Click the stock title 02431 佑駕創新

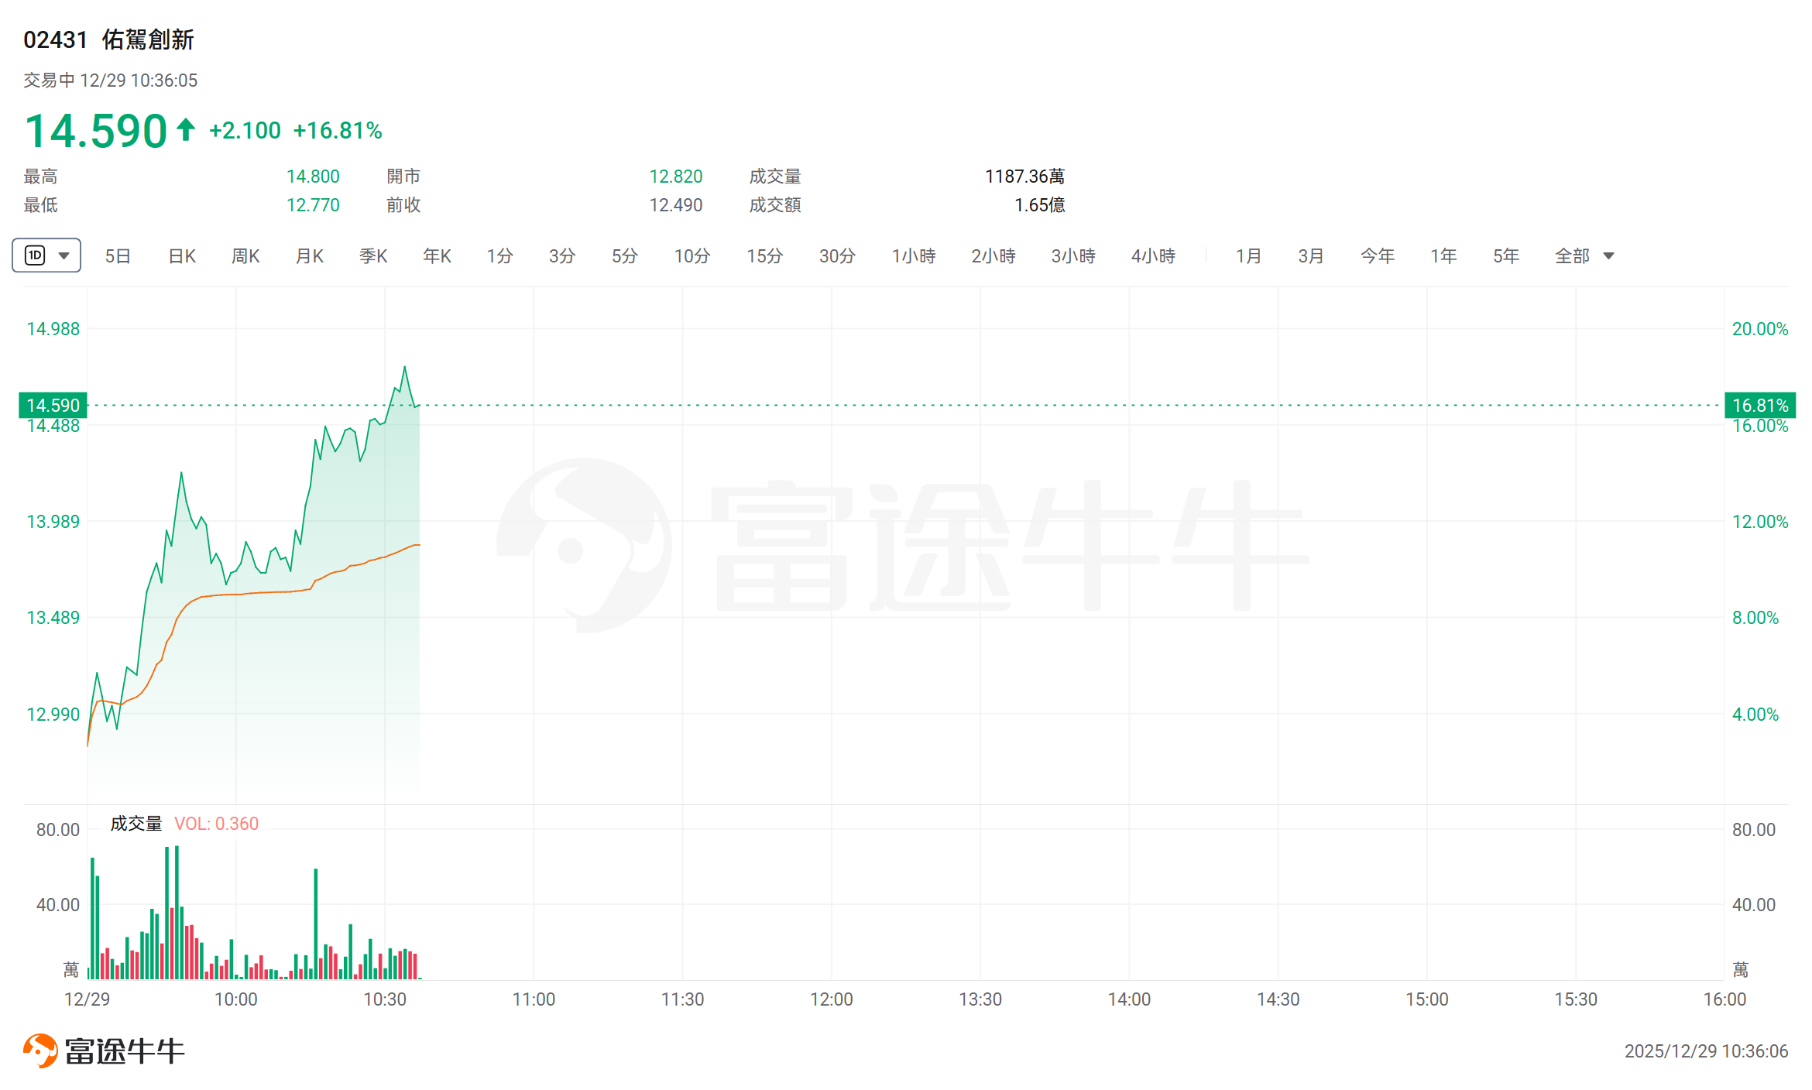108,39
